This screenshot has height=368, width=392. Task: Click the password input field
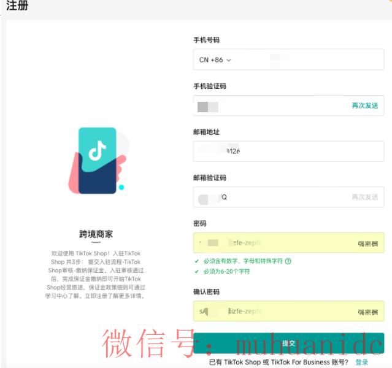click(288, 243)
